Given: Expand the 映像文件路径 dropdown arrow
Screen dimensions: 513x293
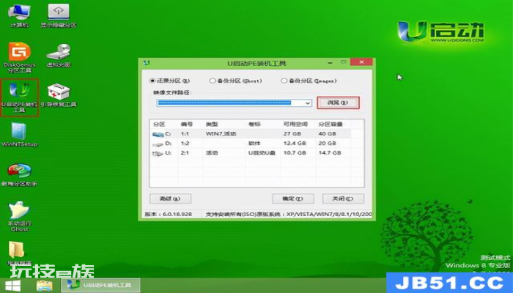Looking at the screenshot, I should pyautogui.click(x=308, y=103).
